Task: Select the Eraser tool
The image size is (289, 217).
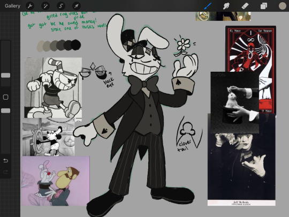Action: point(245,6)
